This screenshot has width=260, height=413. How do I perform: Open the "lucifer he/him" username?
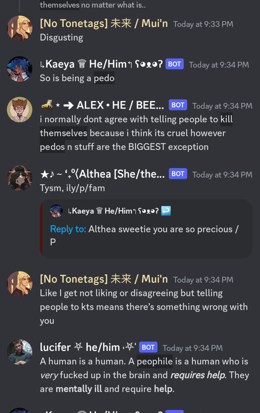point(79,347)
